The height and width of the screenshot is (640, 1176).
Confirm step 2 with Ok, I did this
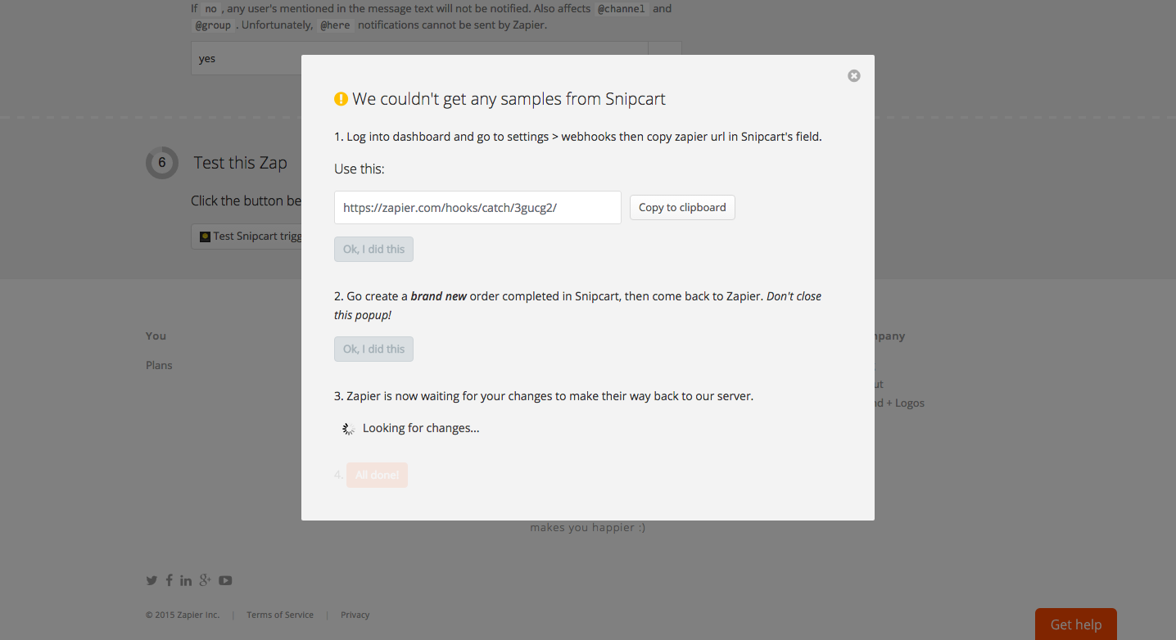tap(373, 349)
